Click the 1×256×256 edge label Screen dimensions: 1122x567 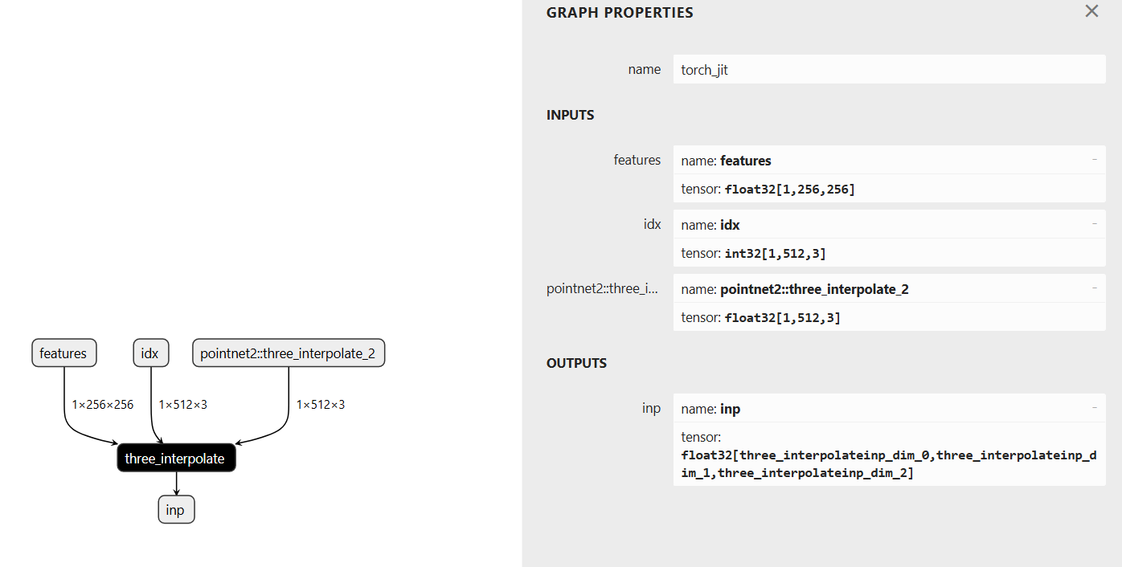tap(103, 404)
